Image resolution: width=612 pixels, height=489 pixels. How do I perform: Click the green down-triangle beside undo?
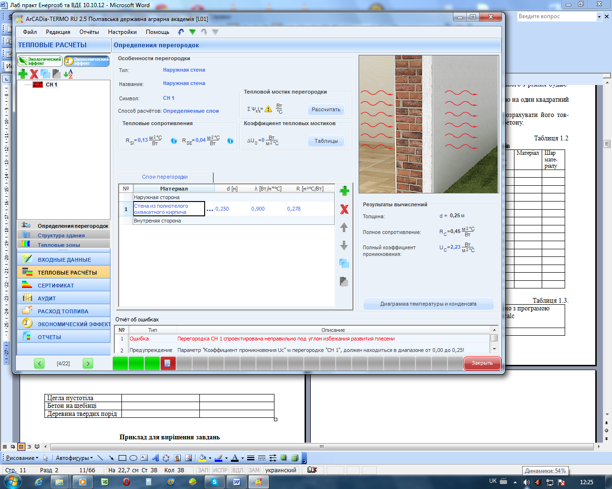coord(192,32)
